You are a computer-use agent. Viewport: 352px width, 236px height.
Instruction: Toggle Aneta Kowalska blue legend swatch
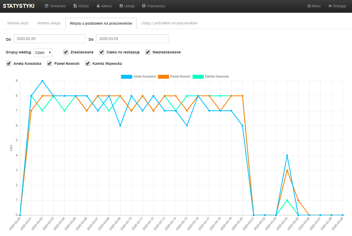126,77
